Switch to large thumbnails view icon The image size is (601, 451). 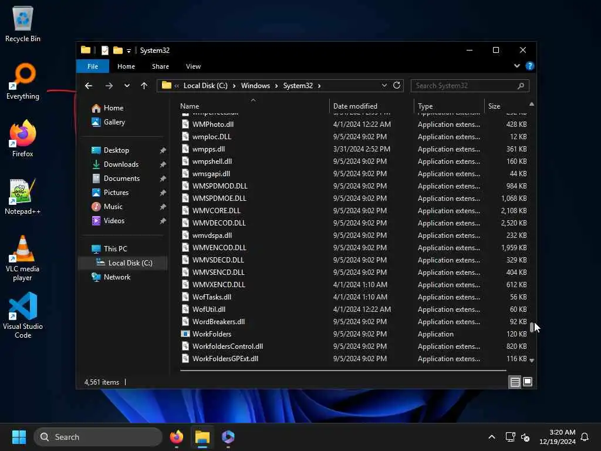tap(528, 382)
